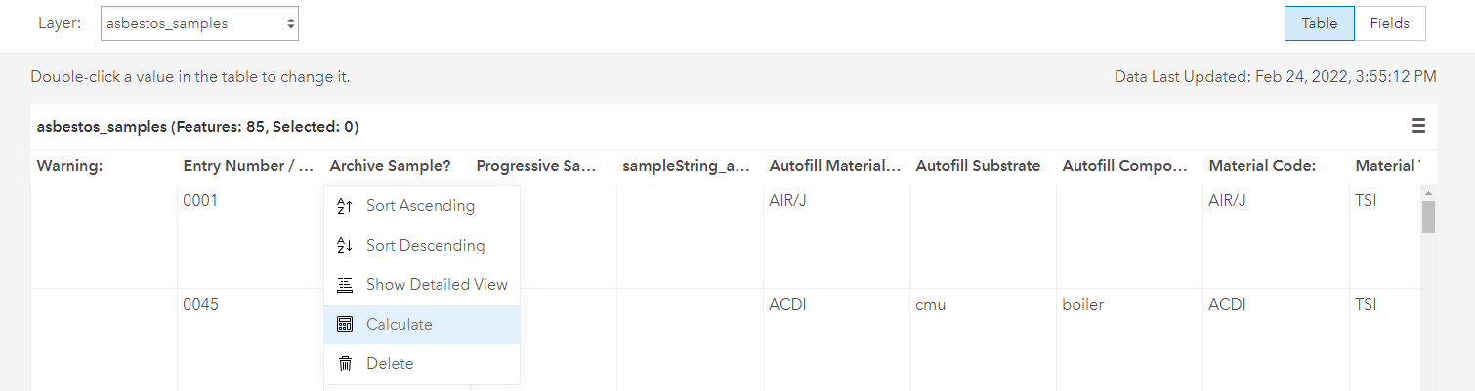
Task: Click the Autofill Substrate column header
Action: coord(978,166)
